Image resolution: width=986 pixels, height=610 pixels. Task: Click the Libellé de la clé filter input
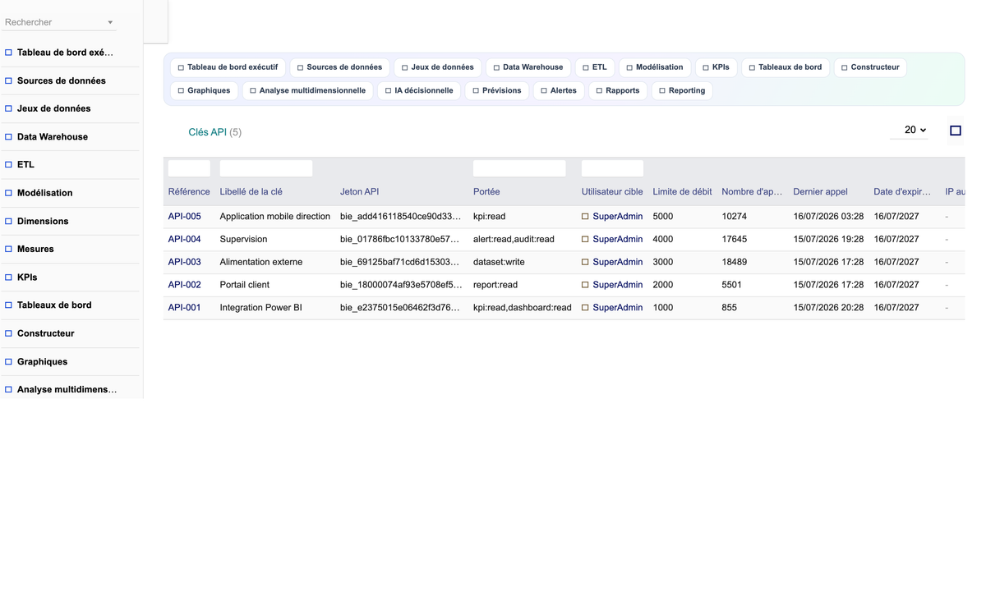pyautogui.click(x=266, y=168)
